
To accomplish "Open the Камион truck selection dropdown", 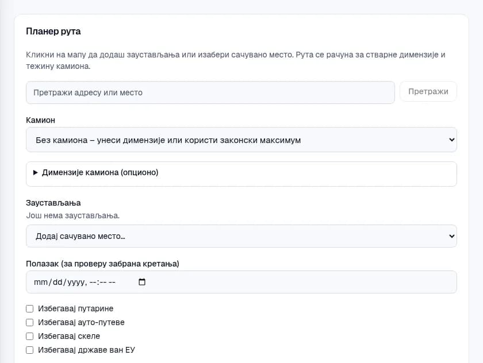I will coord(241,140).
